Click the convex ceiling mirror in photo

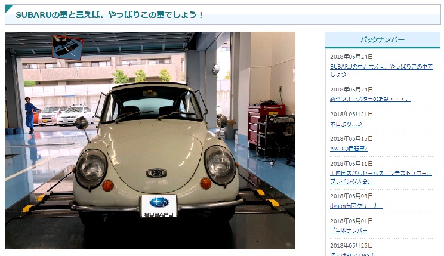pos(67,47)
